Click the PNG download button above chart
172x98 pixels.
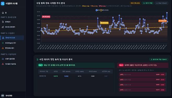coord(162,3)
